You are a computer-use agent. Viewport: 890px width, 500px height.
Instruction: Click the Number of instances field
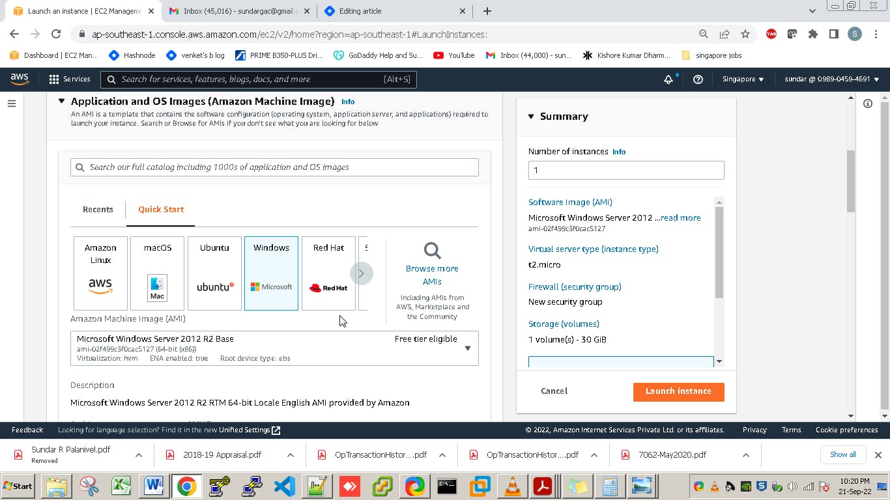(x=626, y=171)
